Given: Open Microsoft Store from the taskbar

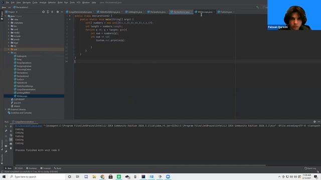Looking at the screenshot, I should 110,176.
